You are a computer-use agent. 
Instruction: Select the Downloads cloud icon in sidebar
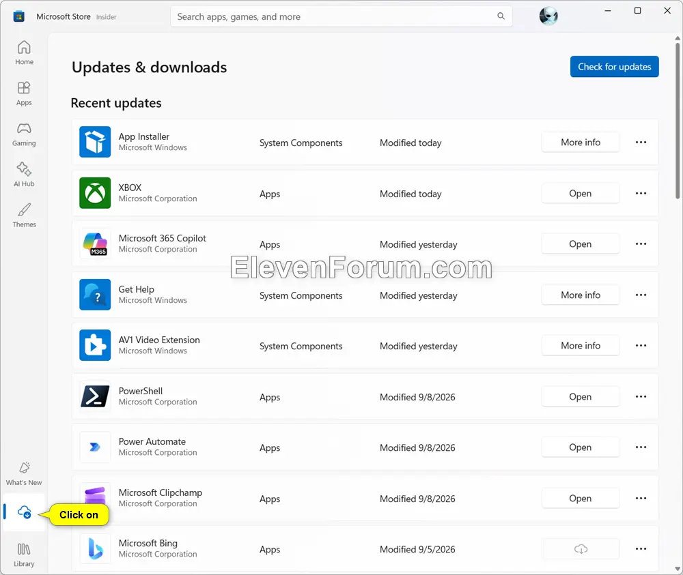point(25,512)
